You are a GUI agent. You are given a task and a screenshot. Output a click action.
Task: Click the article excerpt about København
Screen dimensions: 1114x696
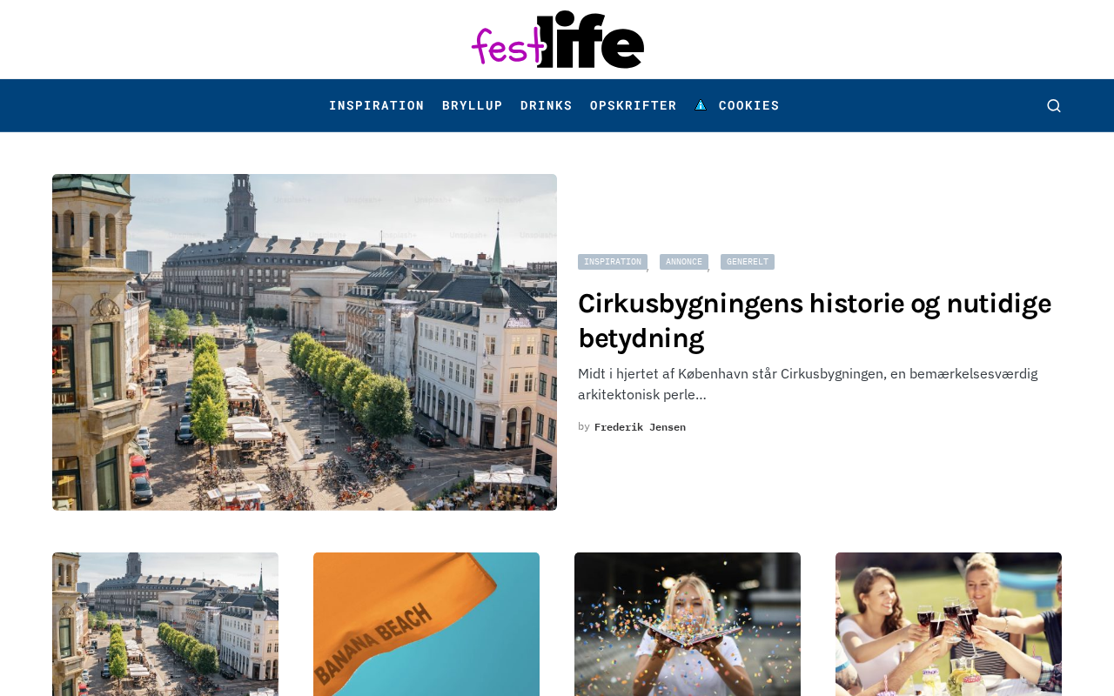(x=808, y=384)
